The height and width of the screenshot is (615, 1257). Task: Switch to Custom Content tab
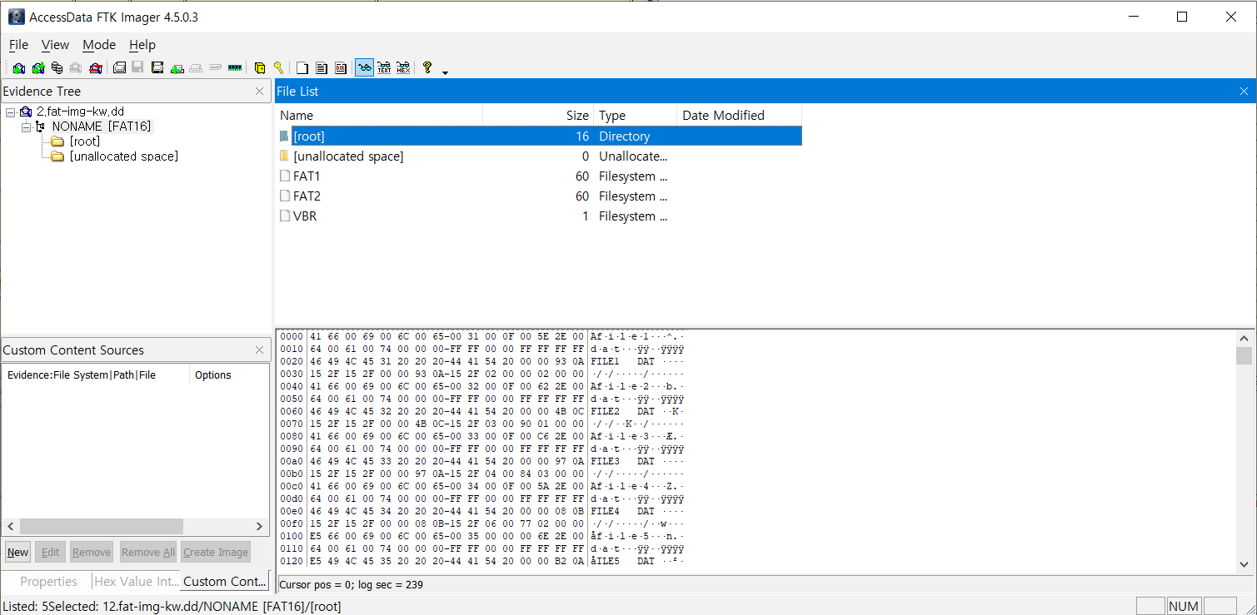click(224, 582)
